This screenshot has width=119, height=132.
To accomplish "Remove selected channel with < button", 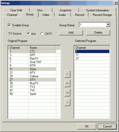I will (x=67, y=102).
